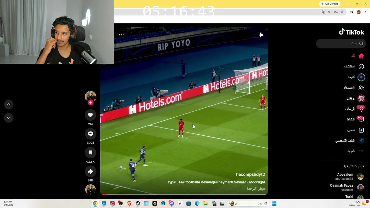Bookmark this tab with the star icon

(342, 12)
